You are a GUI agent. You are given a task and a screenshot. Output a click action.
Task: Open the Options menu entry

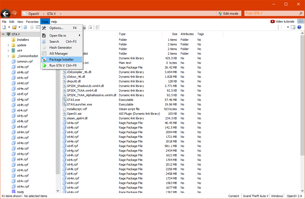(x=61, y=28)
